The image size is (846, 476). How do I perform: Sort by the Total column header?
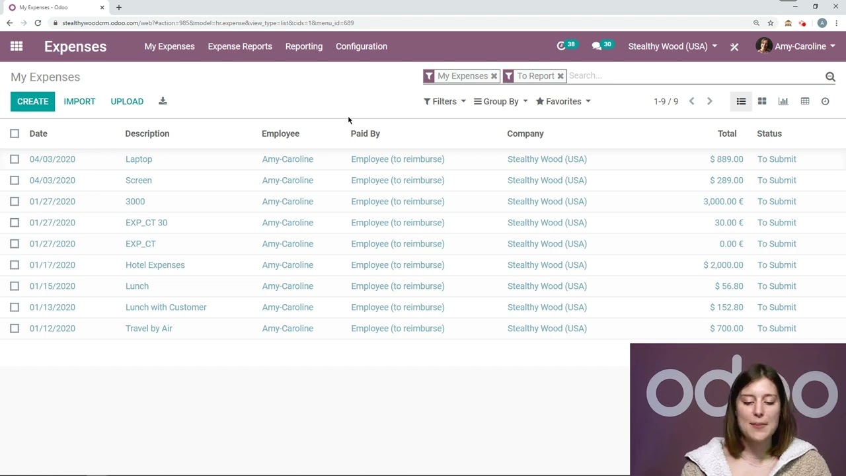tap(727, 134)
